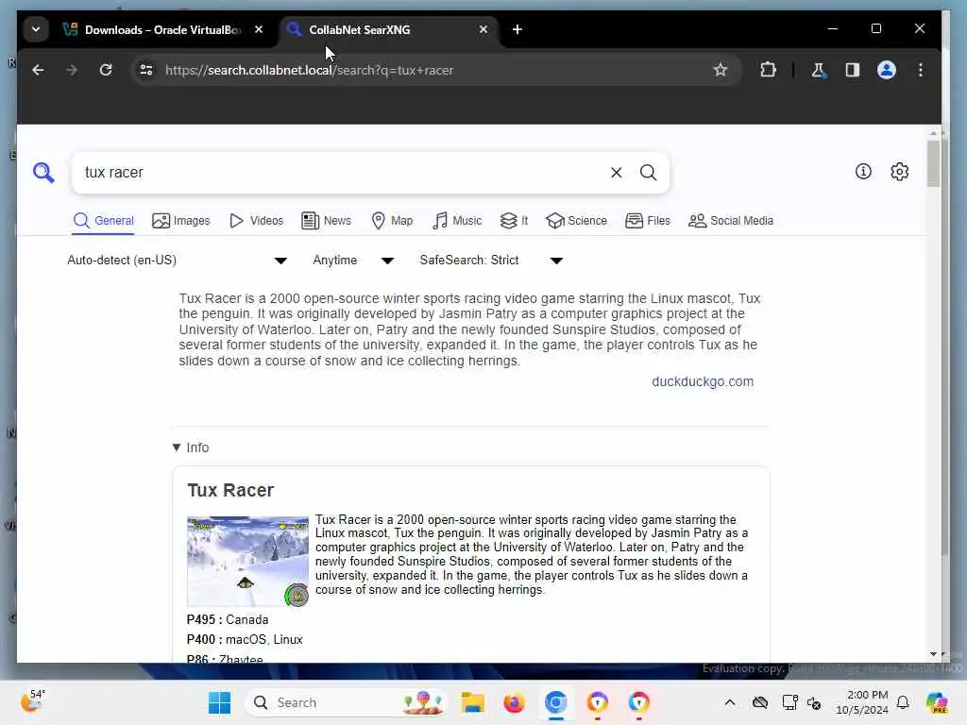This screenshot has height=725, width=967.
Task: Open the browser profile avatar
Action: click(886, 70)
